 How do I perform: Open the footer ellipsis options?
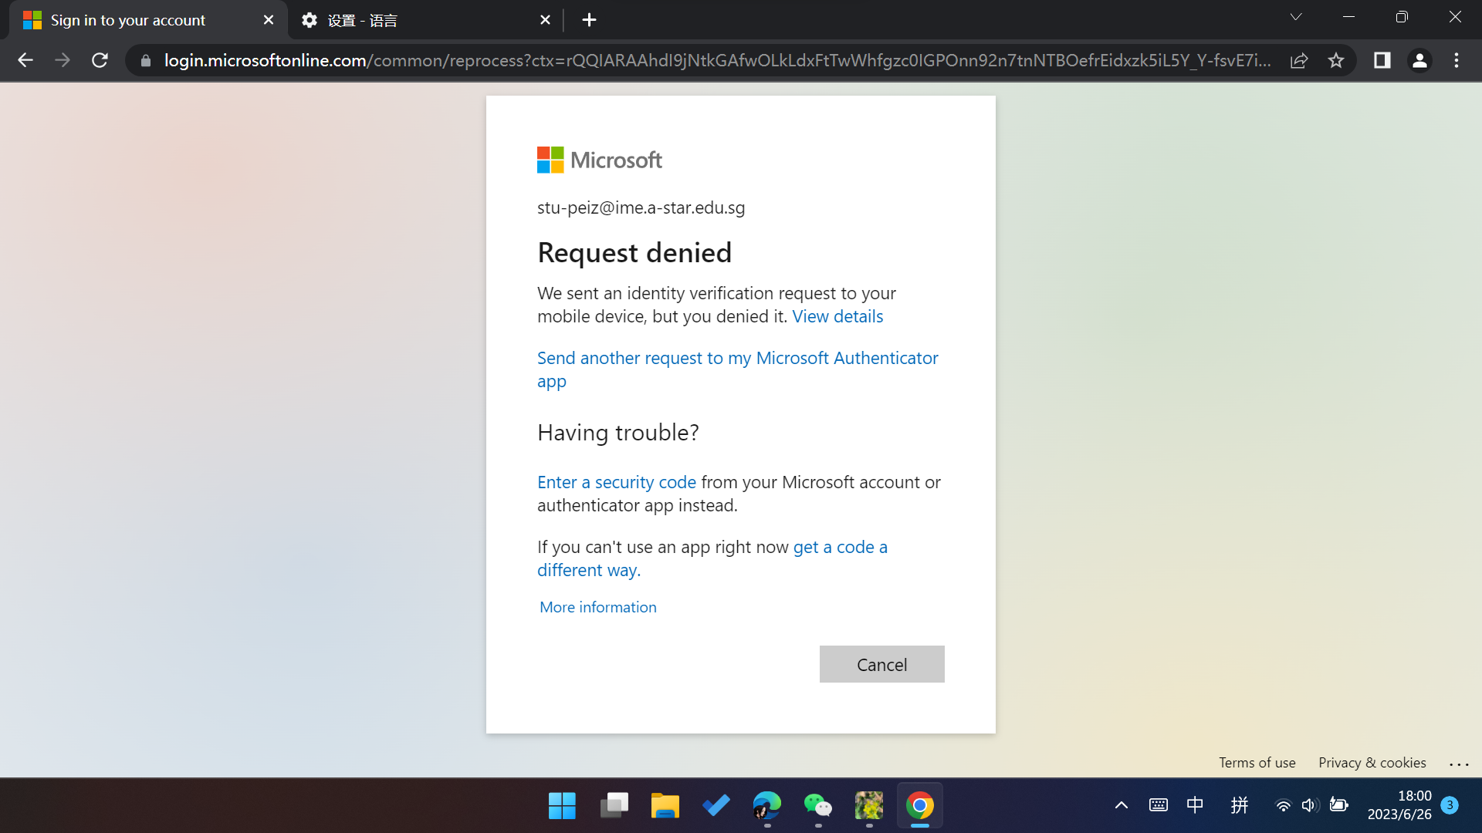(x=1459, y=764)
